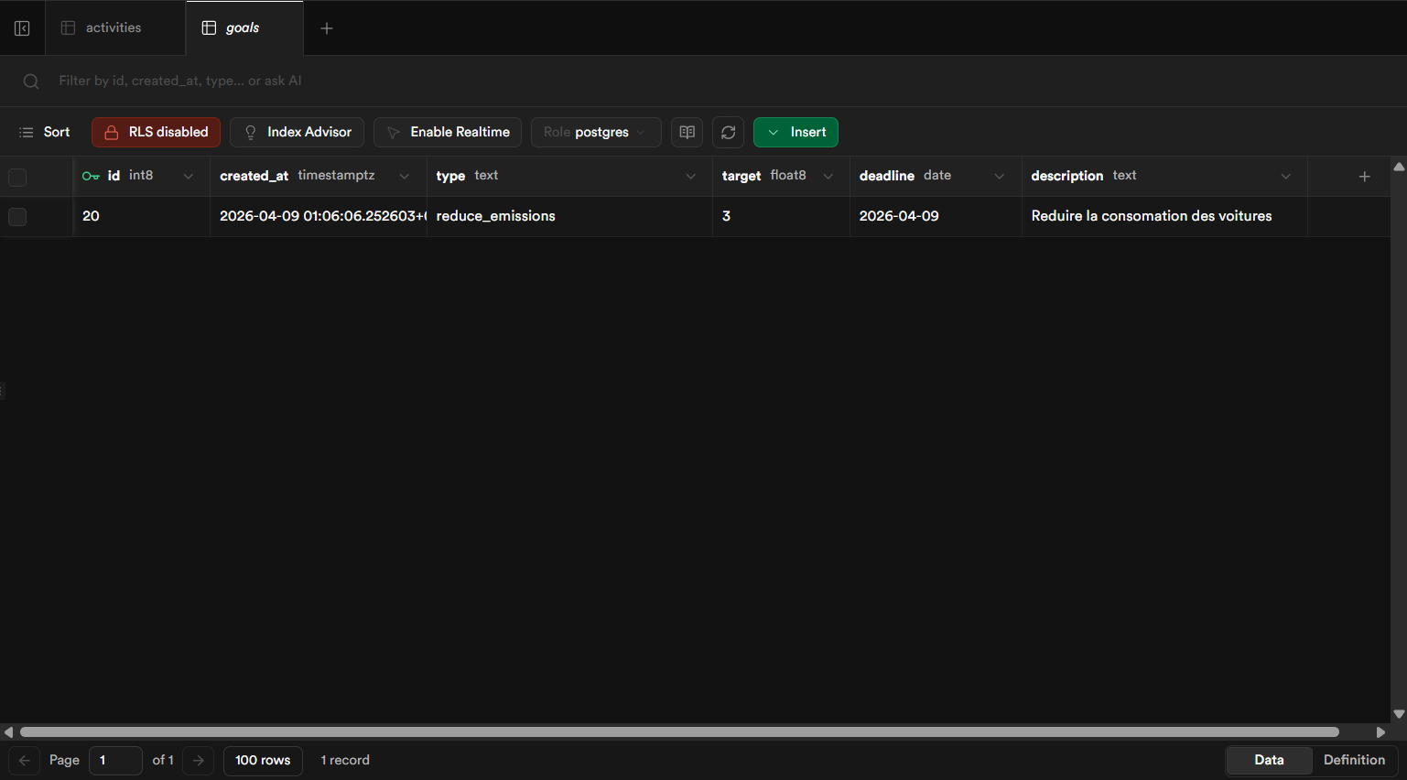Switch to the Definition view tab

pos(1354,761)
